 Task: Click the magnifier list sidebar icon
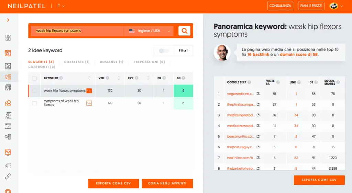click(8, 137)
